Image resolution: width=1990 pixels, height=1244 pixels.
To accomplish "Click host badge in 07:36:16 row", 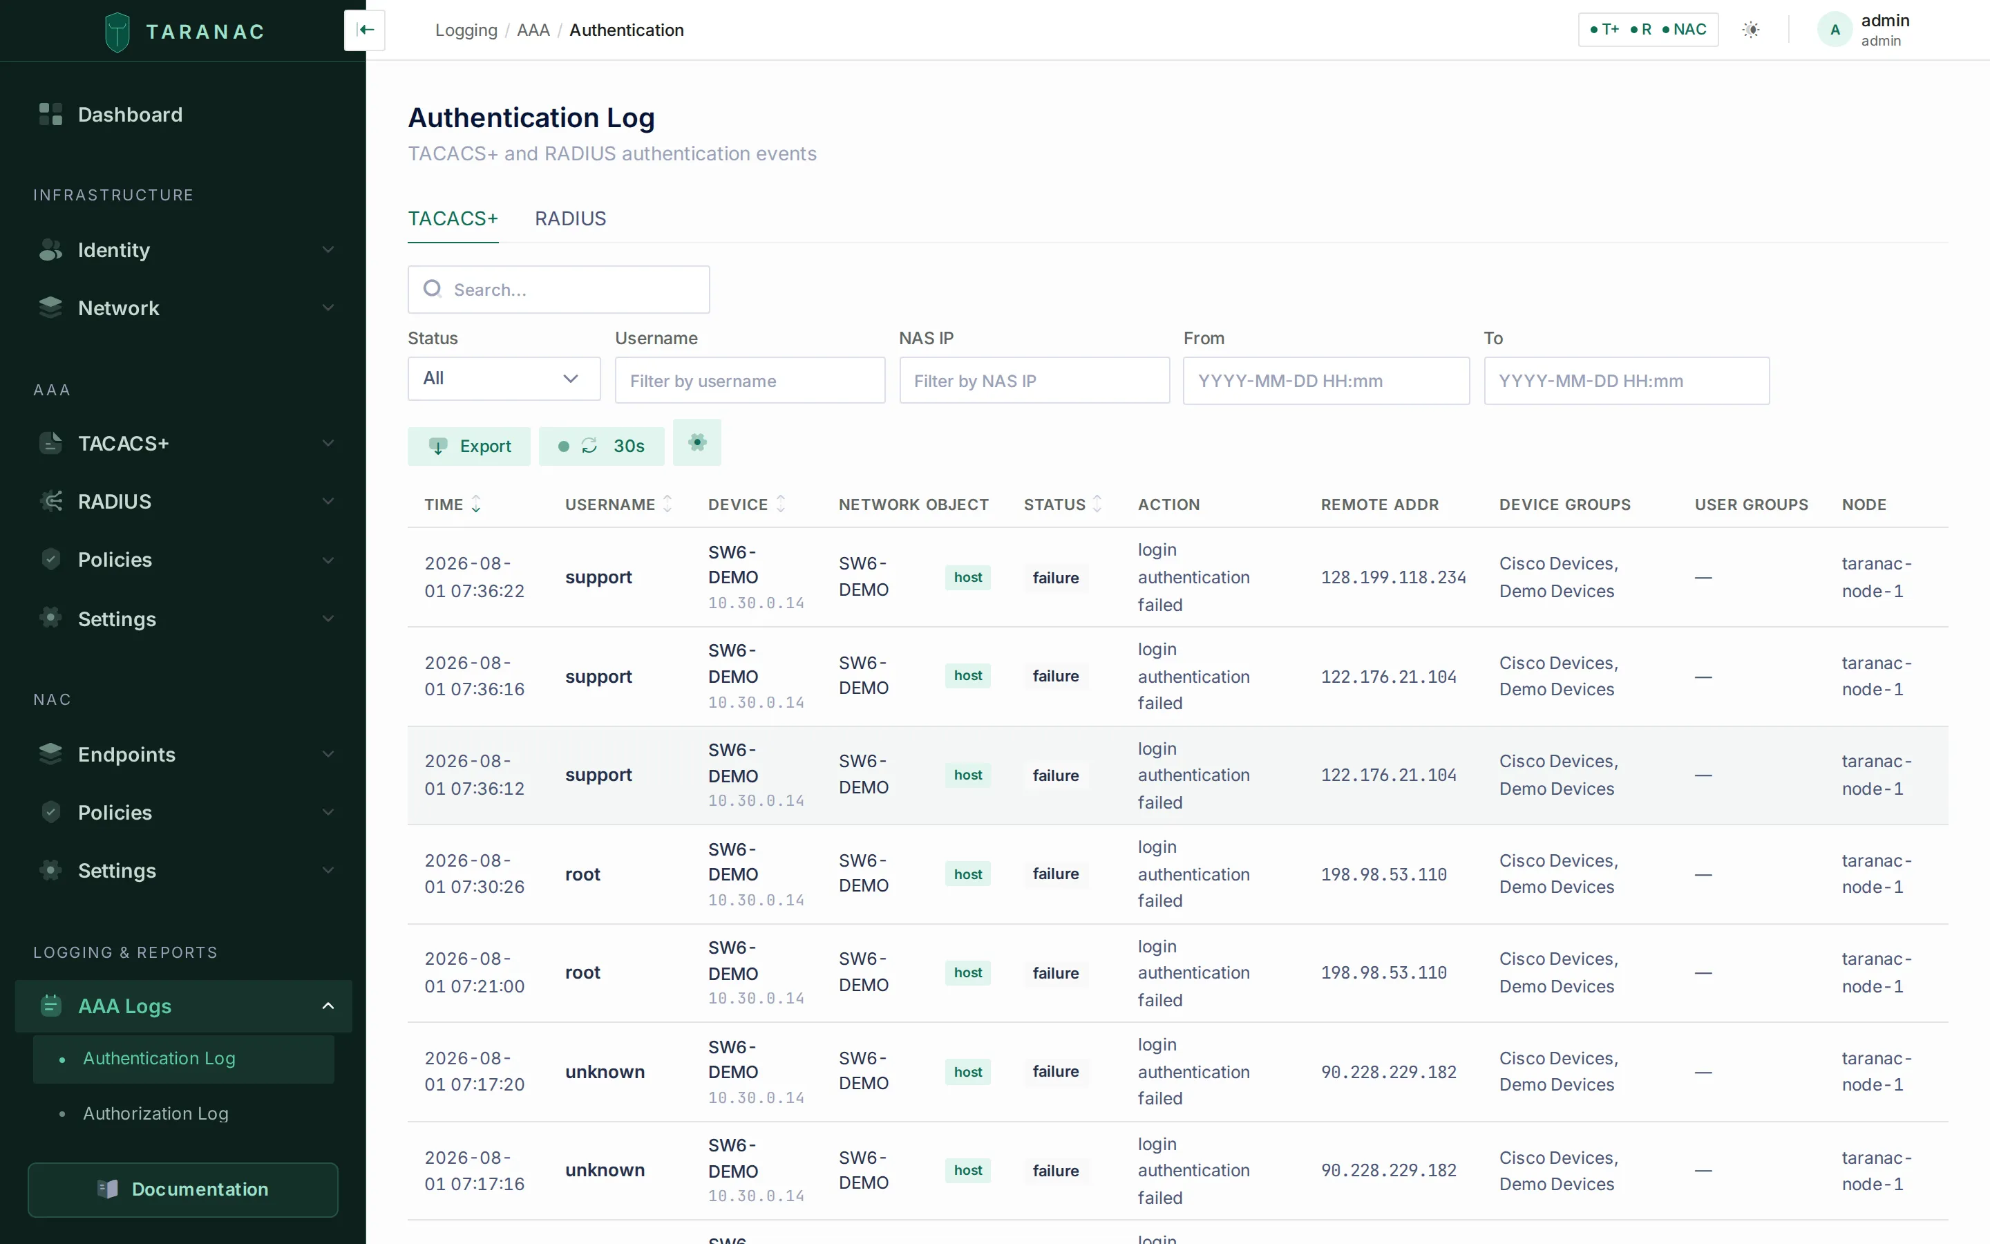I will (968, 675).
